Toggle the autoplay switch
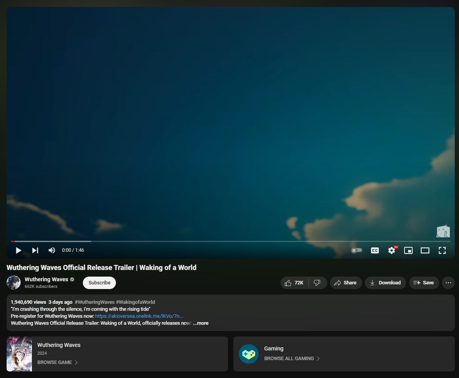The width and height of the screenshot is (459, 378). 357,250
